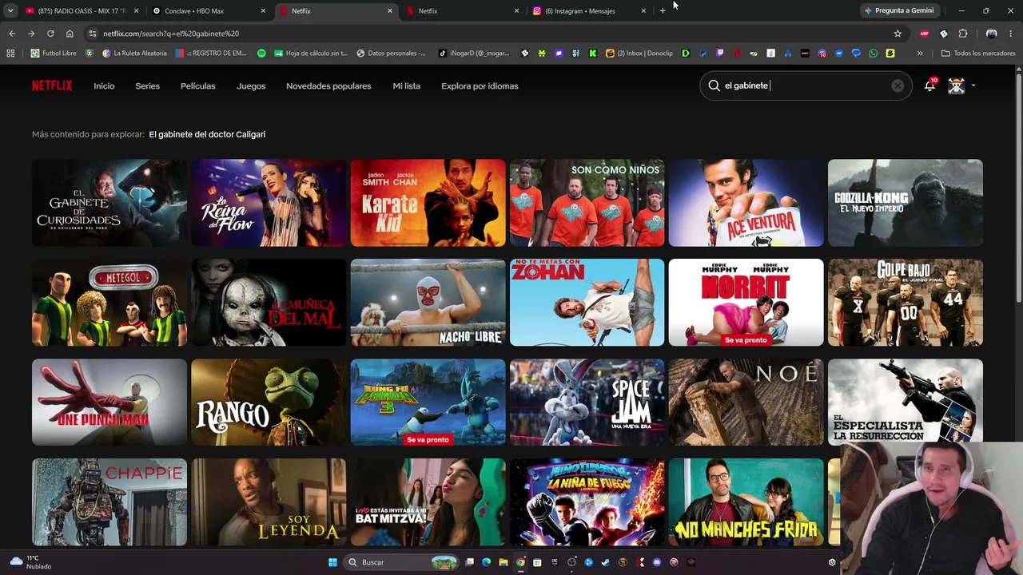Expand the profile dropdown arrow
Screen dimensions: 1023x575
coord(973,85)
